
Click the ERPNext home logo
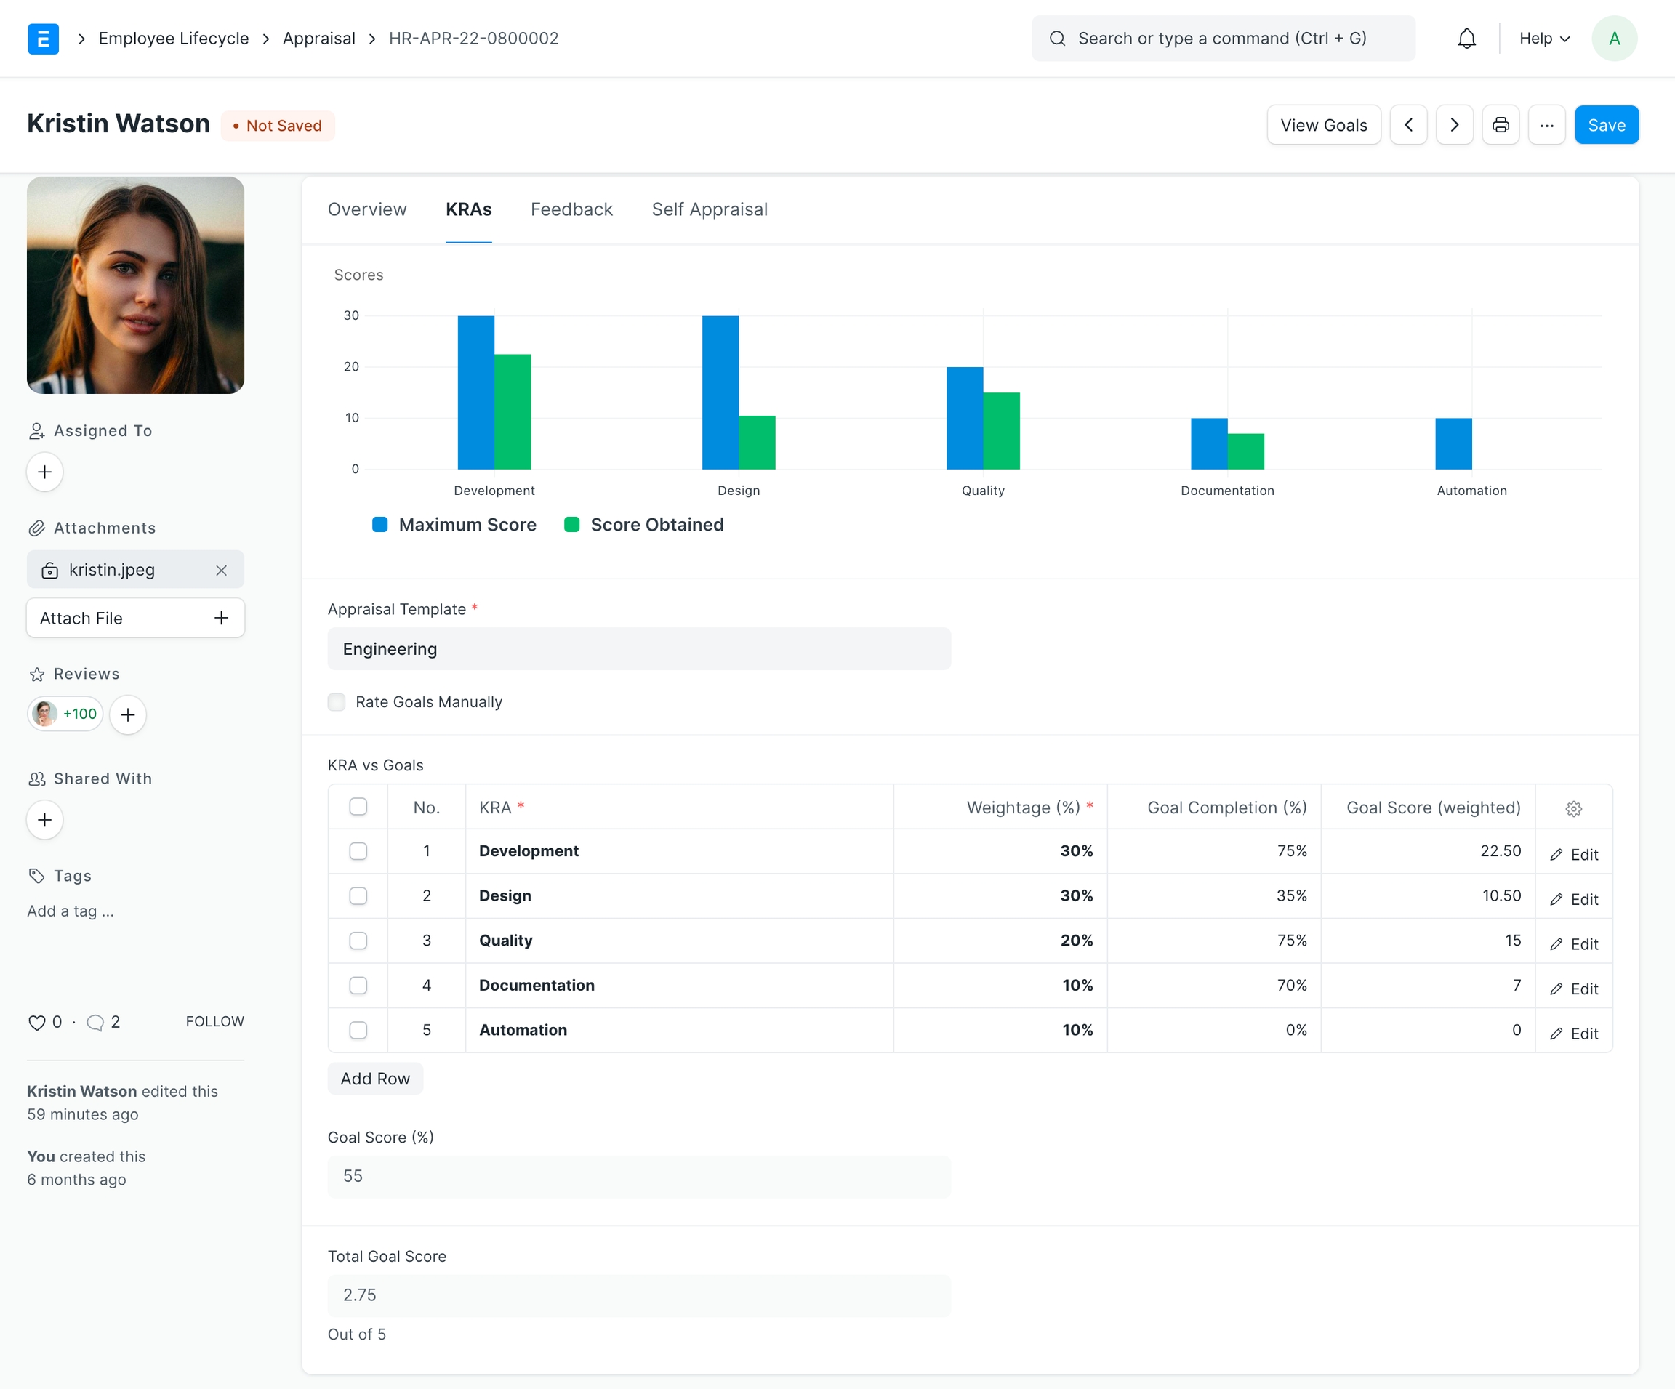tap(43, 39)
